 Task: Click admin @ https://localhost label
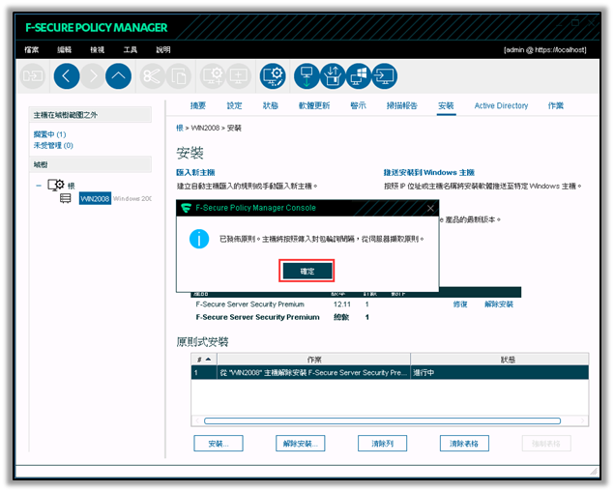tap(544, 49)
